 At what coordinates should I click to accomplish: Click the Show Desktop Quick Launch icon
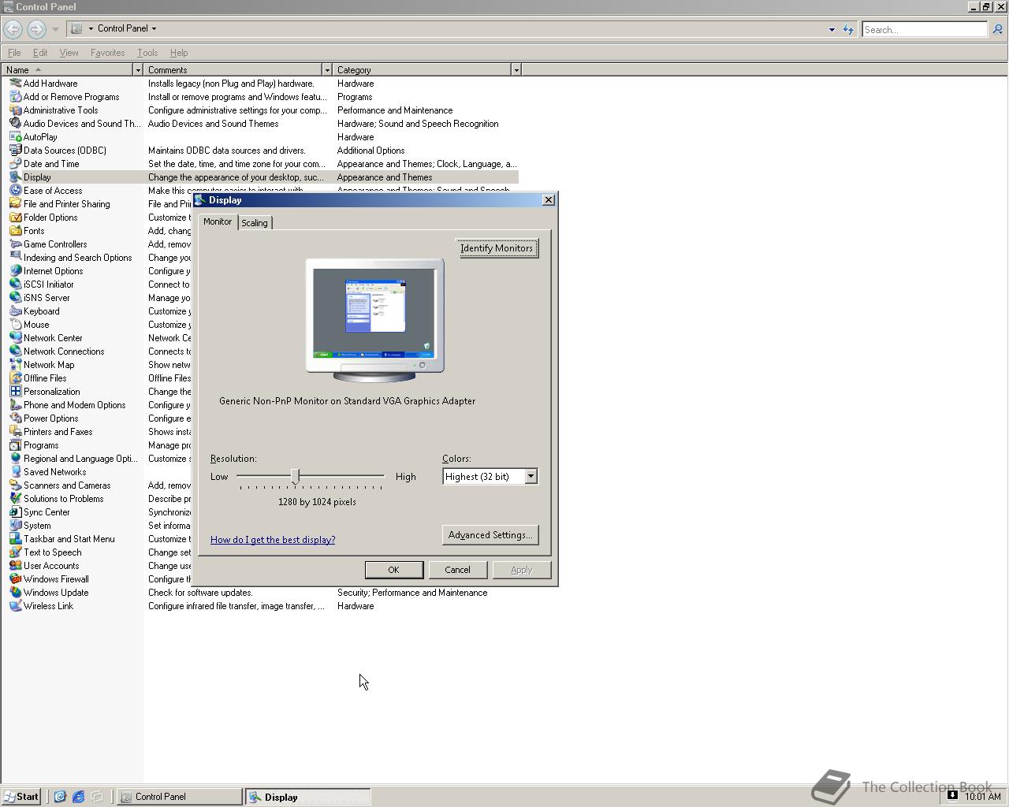(x=97, y=797)
